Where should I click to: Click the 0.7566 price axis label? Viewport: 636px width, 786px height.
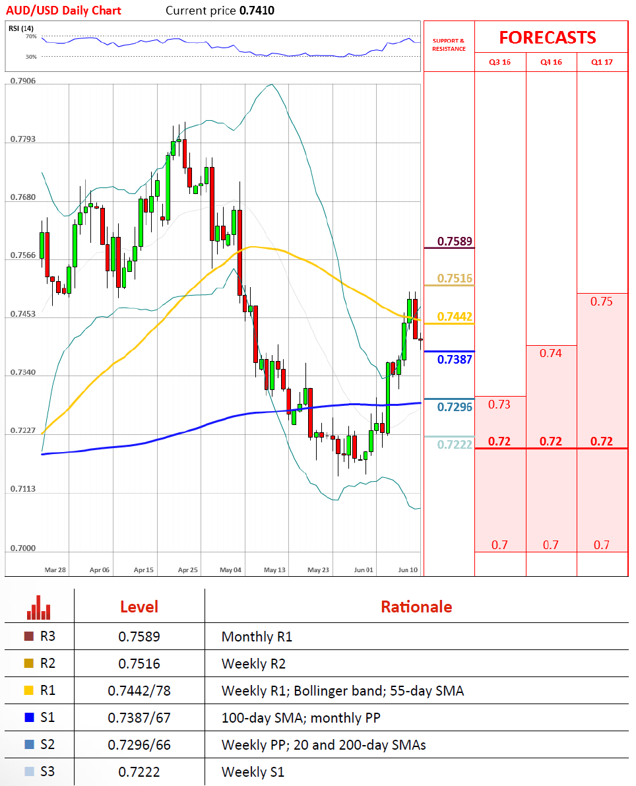pyautogui.click(x=23, y=255)
